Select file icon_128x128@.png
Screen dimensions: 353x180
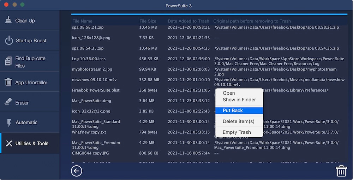tap(91, 38)
